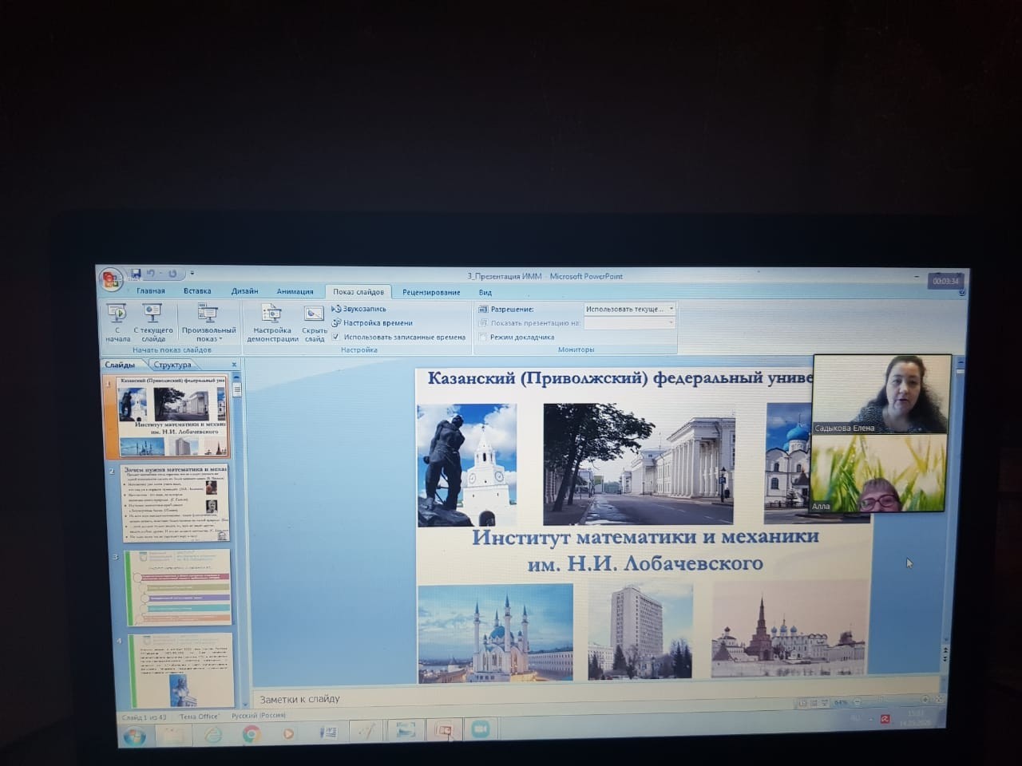Toggle Режим докладчика presenter view checkbox
The image size is (1022, 766).
click(483, 337)
